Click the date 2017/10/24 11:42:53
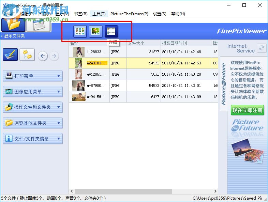This screenshot has height=202, width=268. tap(181, 63)
